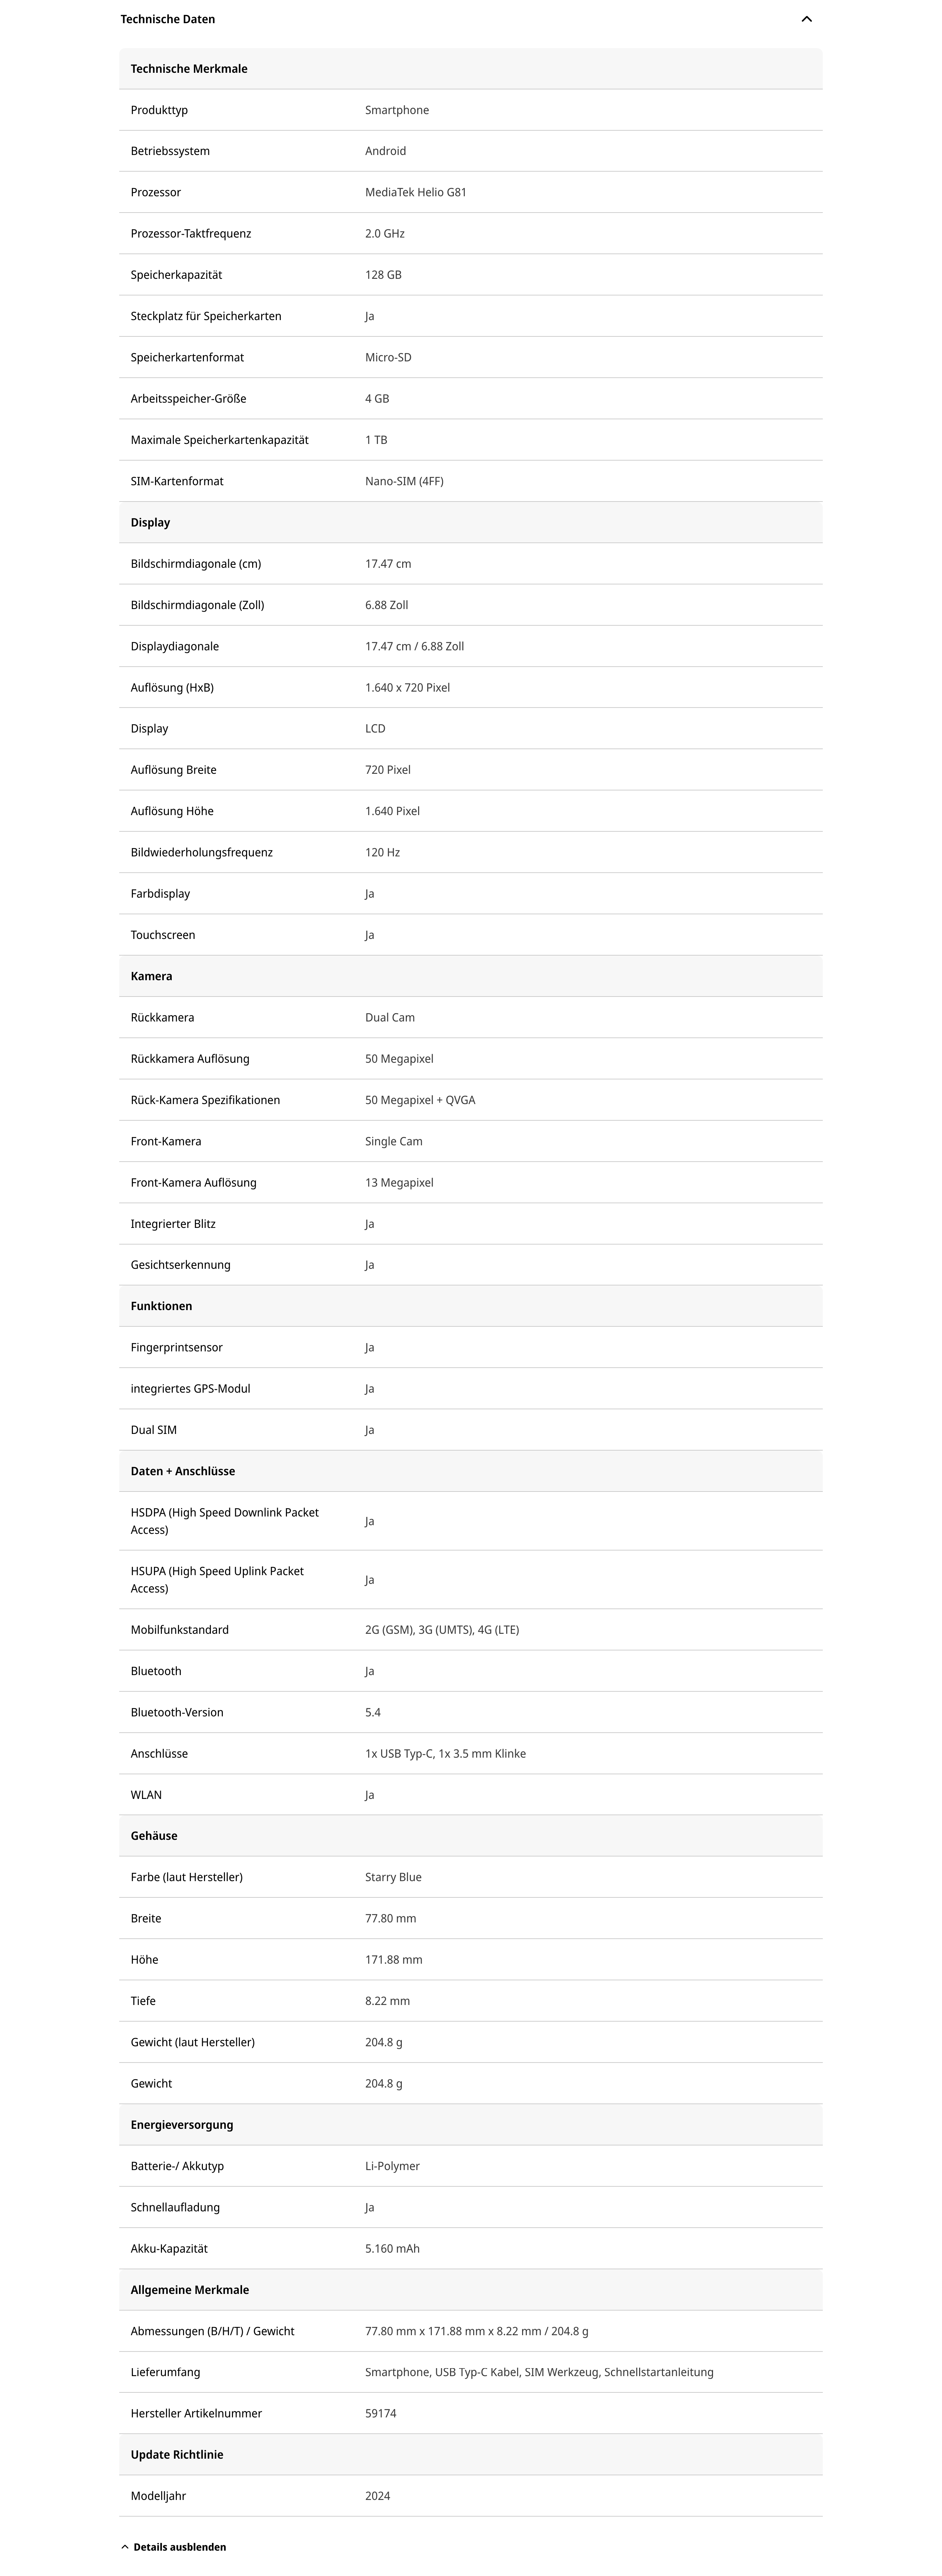The width and height of the screenshot is (942, 2576).
Task: Click the Details ausblenden link
Action: pos(179,2547)
